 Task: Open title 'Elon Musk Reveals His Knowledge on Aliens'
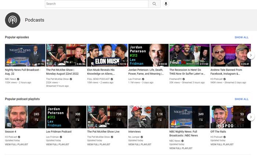click(101, 72)
